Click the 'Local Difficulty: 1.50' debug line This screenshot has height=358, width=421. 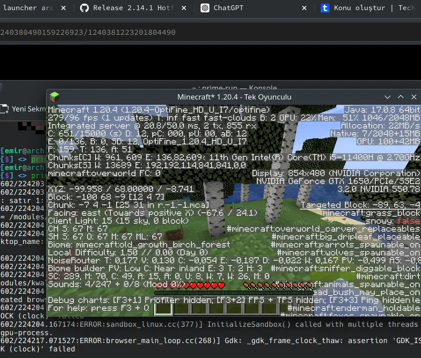click(128, 252)
